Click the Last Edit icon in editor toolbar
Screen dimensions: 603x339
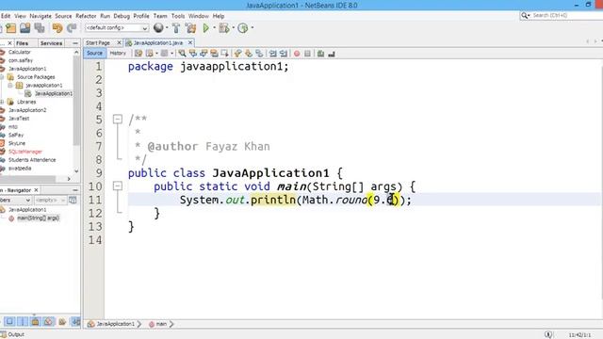[x=139, y=54]
